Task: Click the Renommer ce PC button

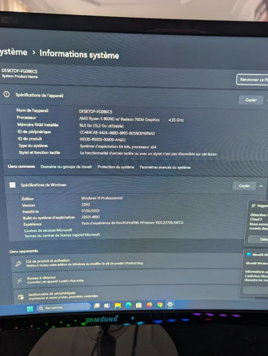Action: pos(252,79)
